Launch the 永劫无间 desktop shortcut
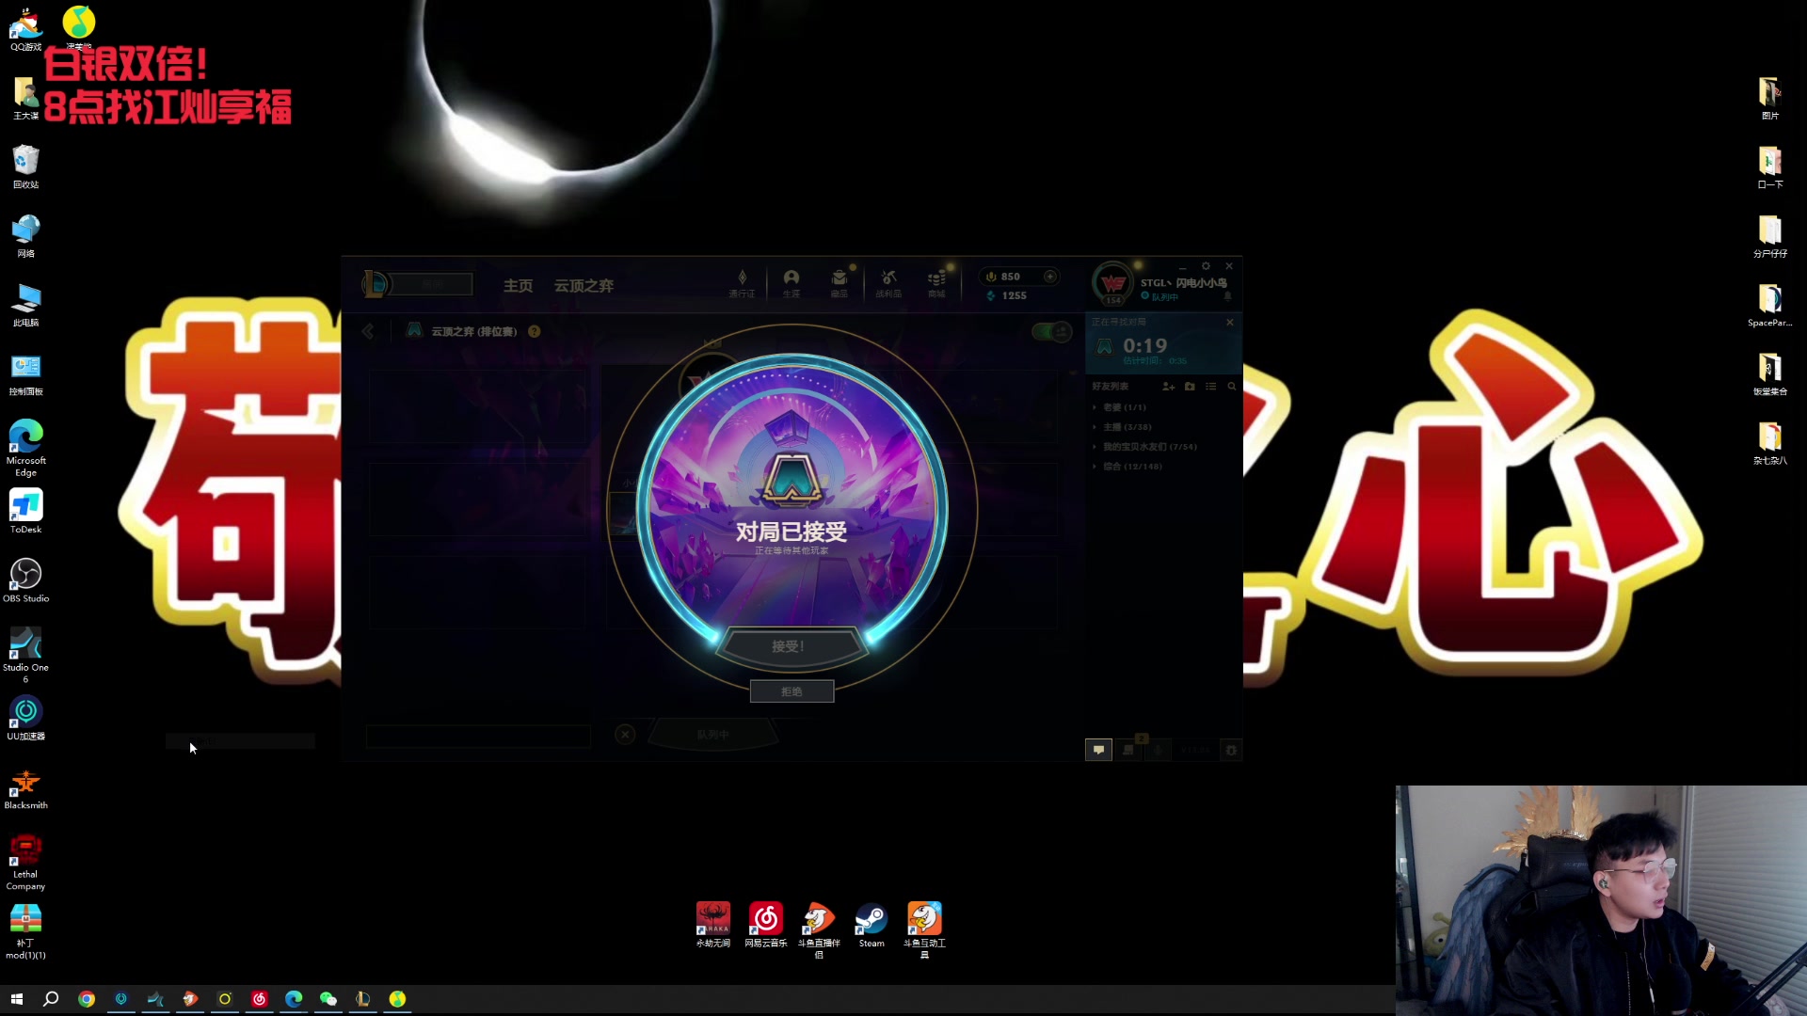The image size is (1807, 1016). tap(712, 925)
